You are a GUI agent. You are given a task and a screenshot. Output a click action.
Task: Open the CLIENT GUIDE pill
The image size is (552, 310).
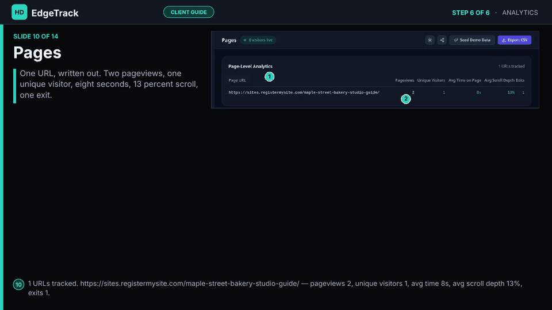point(189,12)
